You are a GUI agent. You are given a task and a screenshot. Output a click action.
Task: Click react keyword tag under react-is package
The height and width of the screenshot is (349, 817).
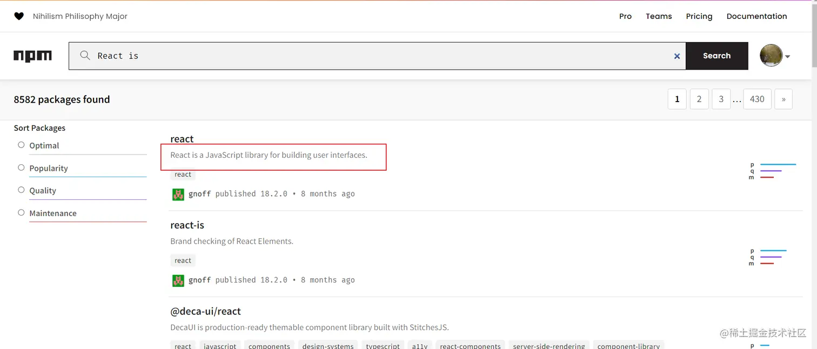pyautogui.click(x=183, y=260)
